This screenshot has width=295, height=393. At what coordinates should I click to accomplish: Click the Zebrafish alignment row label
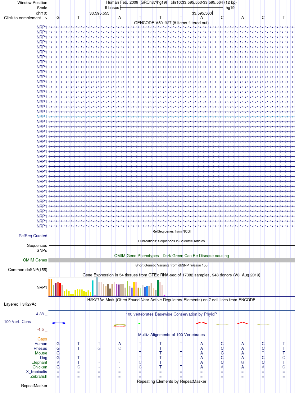coord(39,377)
